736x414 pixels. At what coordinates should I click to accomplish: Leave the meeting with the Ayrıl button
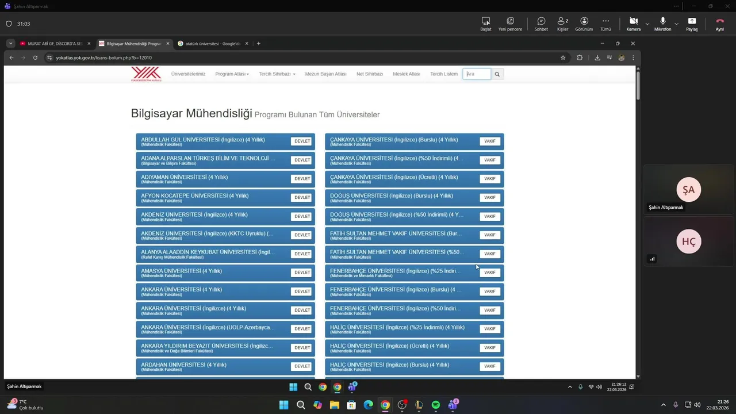719,24
